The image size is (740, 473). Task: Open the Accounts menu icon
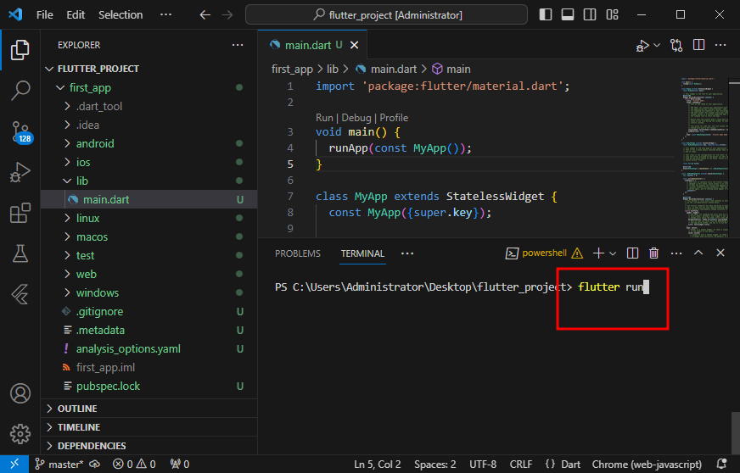[20, 393]
